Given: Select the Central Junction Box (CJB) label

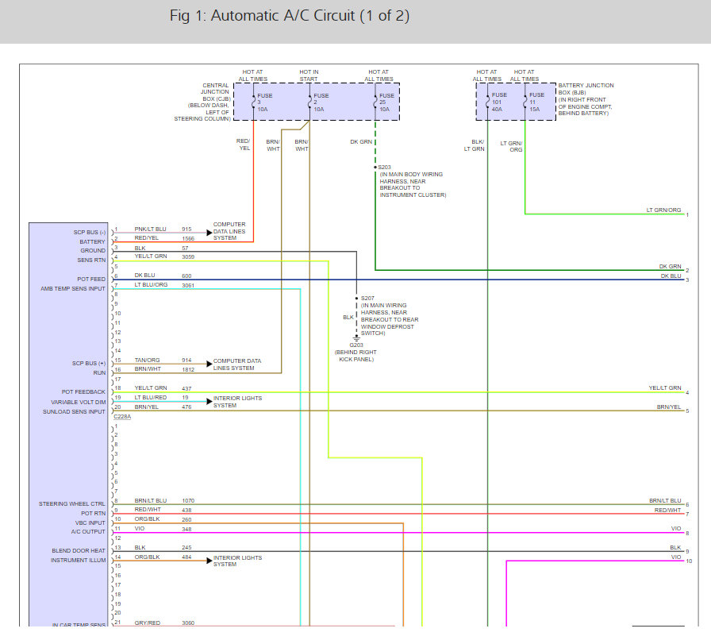Looking at the screenshot, I should pyautogui.click(x=203, y=102).
